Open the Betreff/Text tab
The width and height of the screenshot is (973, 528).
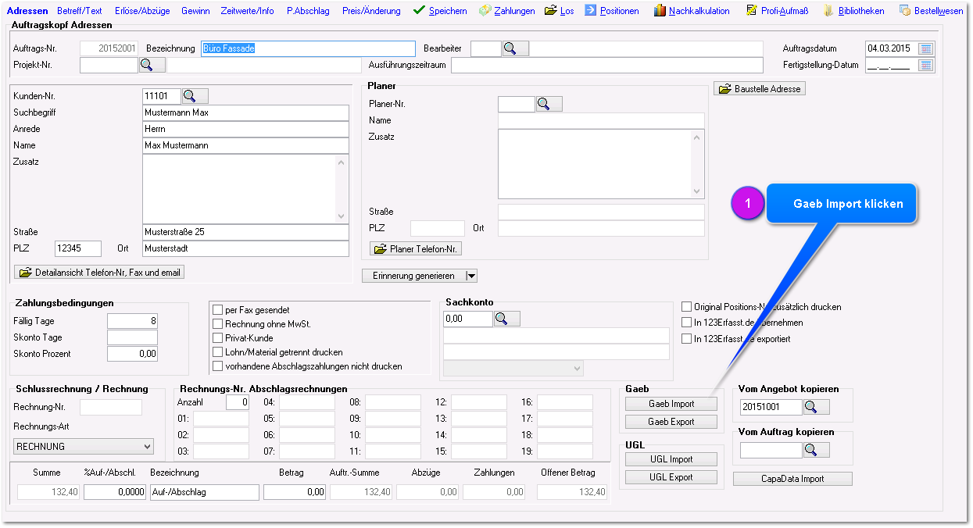80,11
